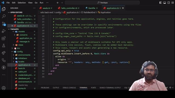Open the View menu
Image resolution: width=175 pixels, height=98 pixels.
click(x=30, y=3)
